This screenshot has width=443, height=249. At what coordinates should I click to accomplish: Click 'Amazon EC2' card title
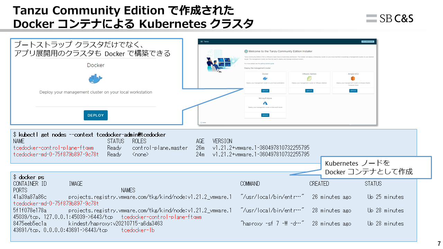pos(353,74)
